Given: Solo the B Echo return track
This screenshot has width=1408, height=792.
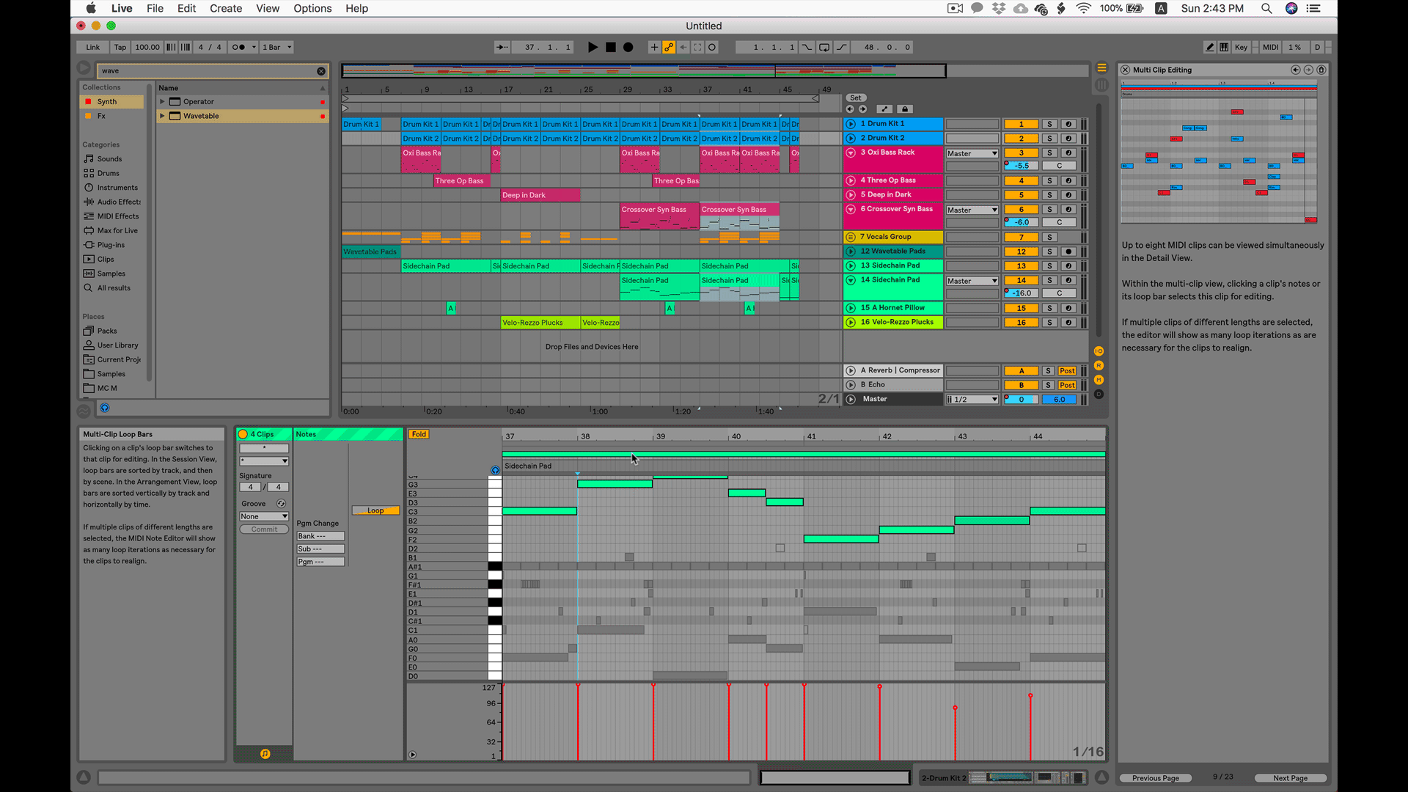Looking at the screenshot, I should (x=1049, y=385).
